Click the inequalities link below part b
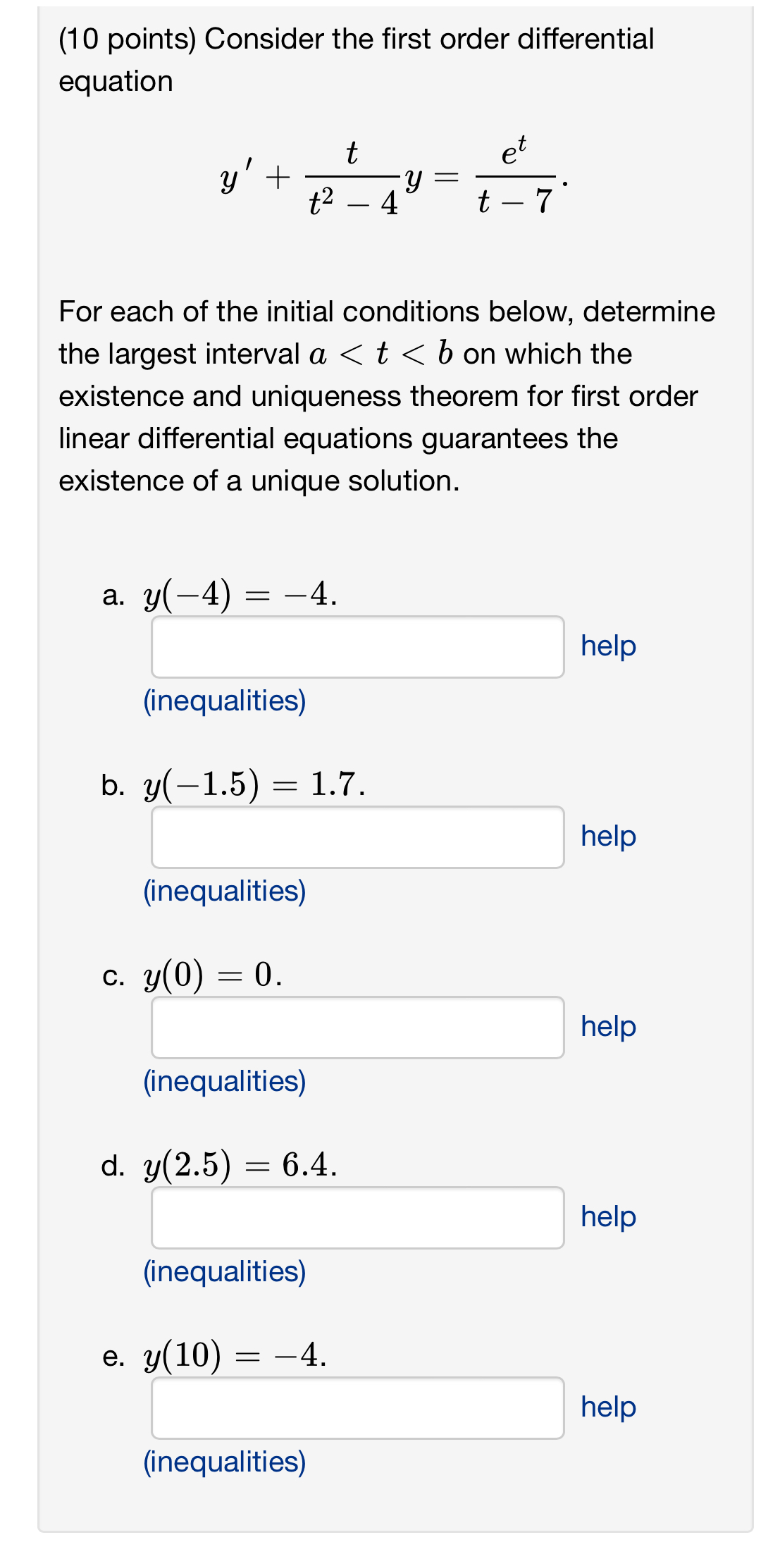This screenshot has width=780, height=1554. 224,893
